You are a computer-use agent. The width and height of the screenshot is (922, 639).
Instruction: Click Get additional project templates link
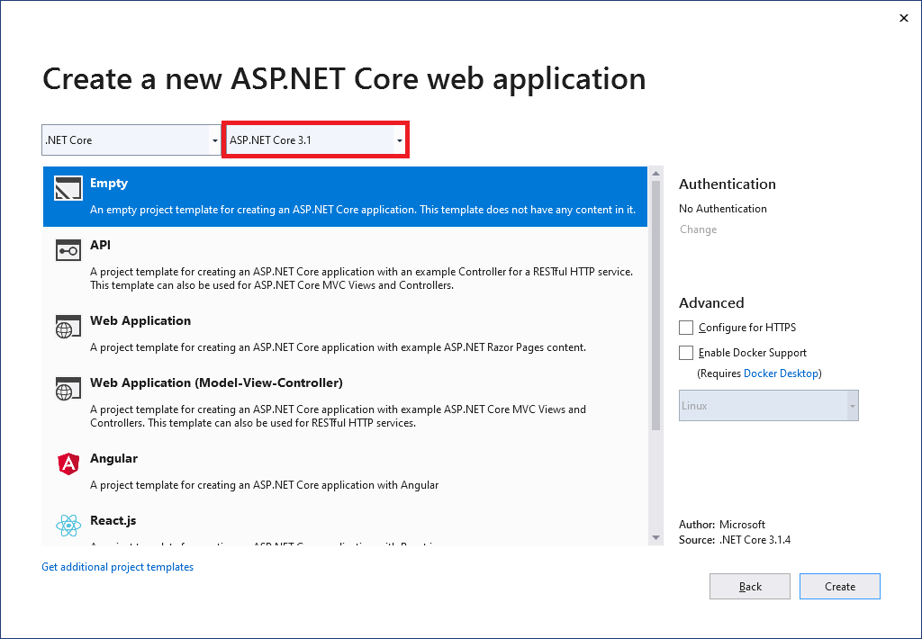point(118,567)
